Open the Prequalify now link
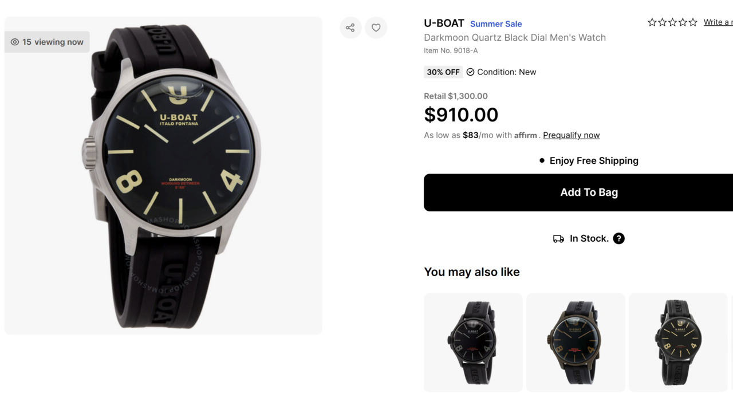Viewport: 733px width, 393px height. 571,135
